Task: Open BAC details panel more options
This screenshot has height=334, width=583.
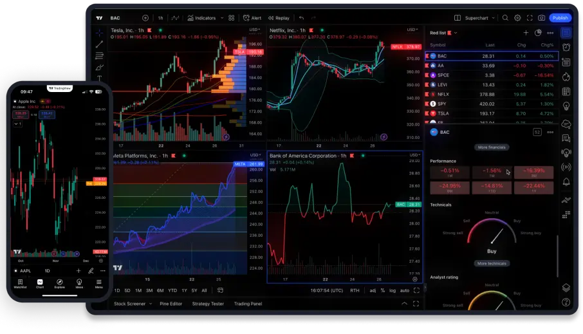Action: click(550, 132)
